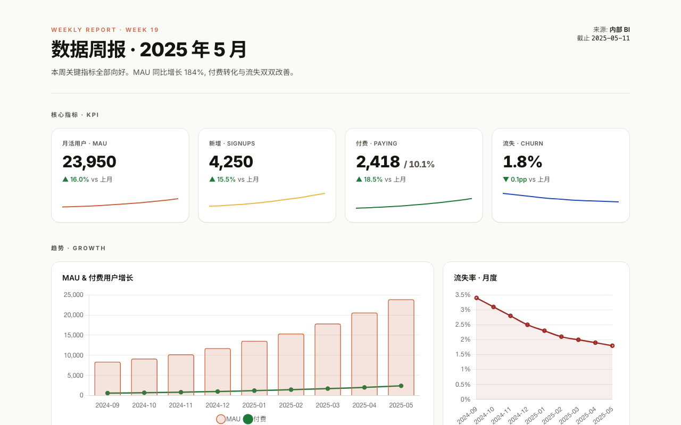Click the "新增 · SIGNUPS" card label

point(232,143)
